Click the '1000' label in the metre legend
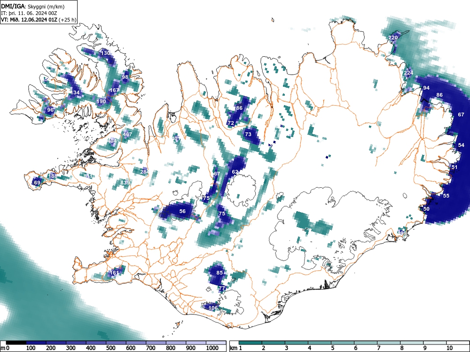470x352 pixels. click(212, 348)
